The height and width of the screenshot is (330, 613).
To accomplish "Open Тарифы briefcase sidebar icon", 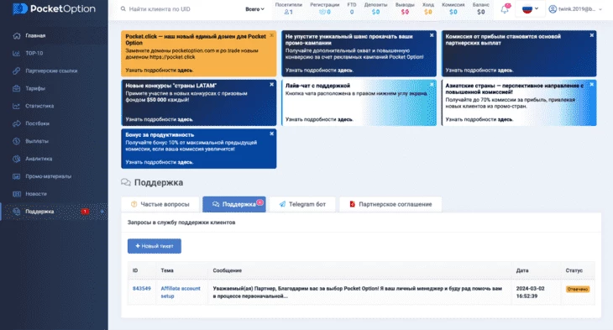I will 17,88.
